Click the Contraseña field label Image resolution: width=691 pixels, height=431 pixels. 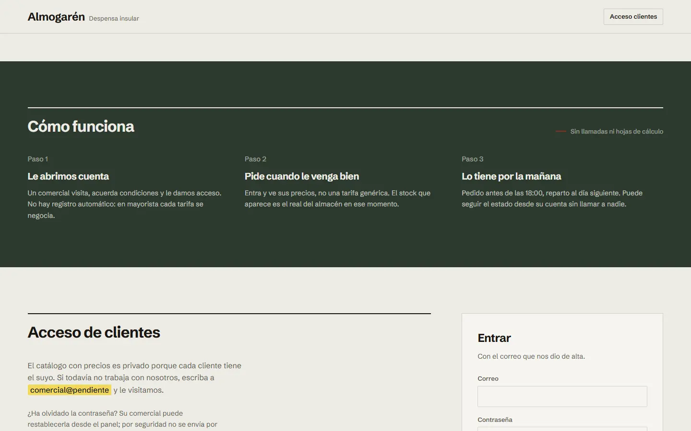click(x=495, y=420)
